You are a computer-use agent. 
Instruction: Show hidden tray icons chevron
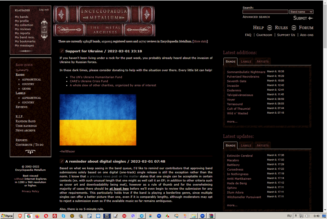pyautogui.click(x=296, y=216)
